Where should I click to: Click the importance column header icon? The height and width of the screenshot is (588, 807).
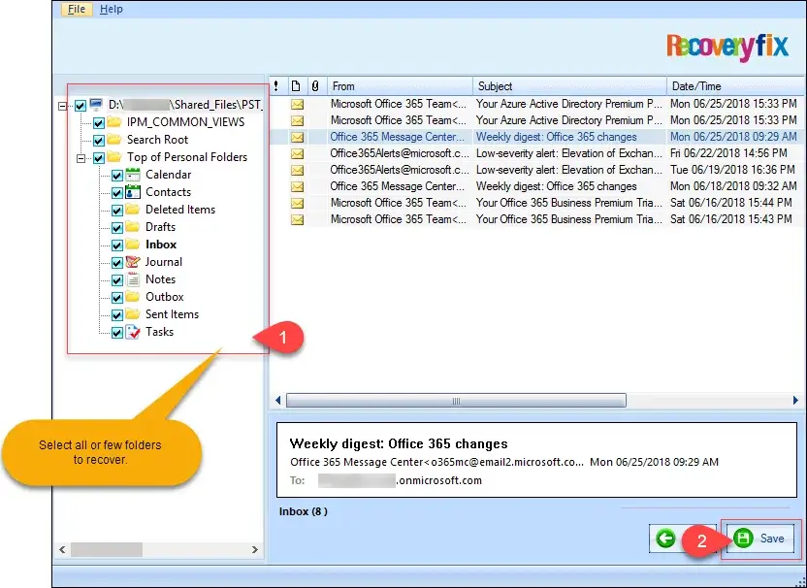click(x=274, y=85)
